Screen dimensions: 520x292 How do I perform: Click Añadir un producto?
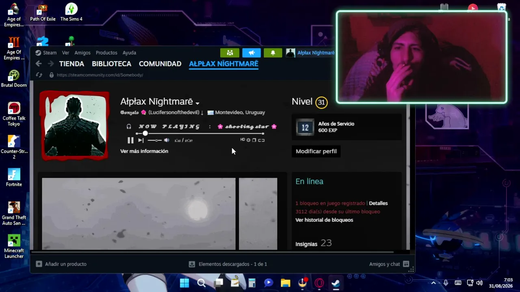click(61, 264)
